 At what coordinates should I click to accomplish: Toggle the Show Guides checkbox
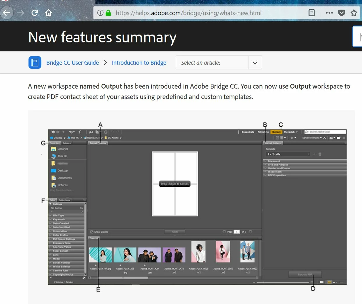pyautogui.click(x=92, y=232)
